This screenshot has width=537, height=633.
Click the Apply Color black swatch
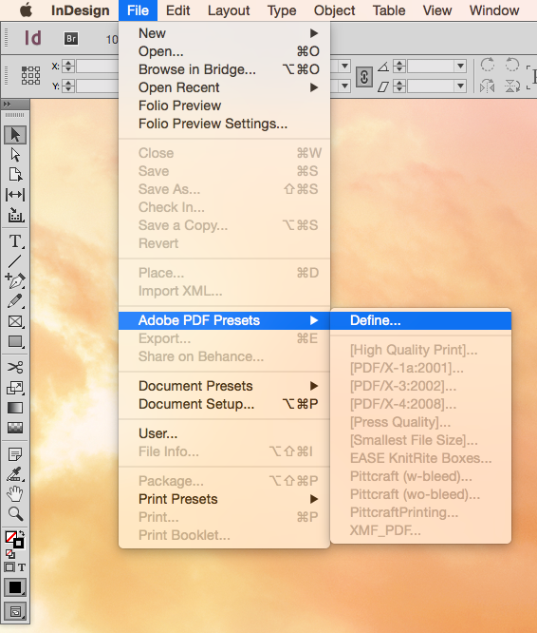[x=15, y=587]
